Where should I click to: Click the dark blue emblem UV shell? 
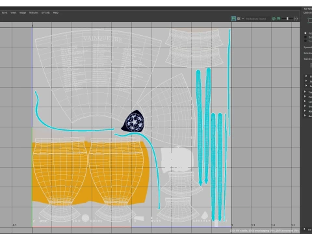pyautogui.click(x=133, y=121)
